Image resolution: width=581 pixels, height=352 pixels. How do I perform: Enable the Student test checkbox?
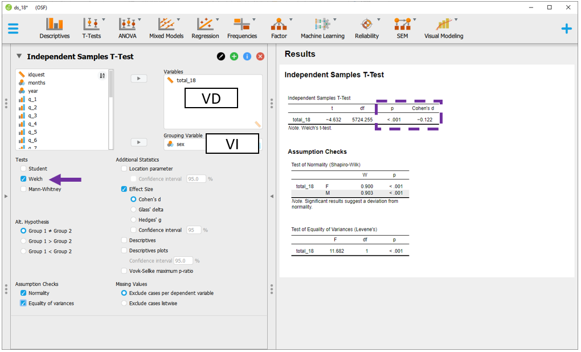click(23, 169)
